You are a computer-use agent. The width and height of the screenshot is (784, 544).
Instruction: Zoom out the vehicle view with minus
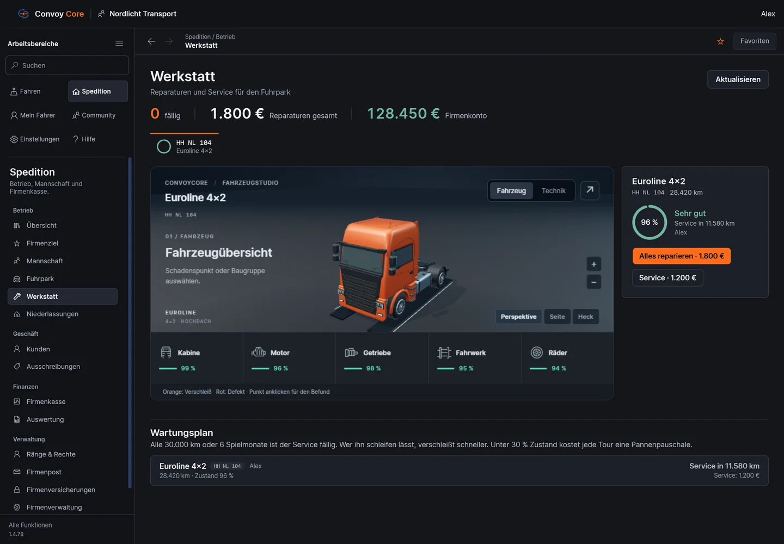pyautogui.click(x=593, y=282)
